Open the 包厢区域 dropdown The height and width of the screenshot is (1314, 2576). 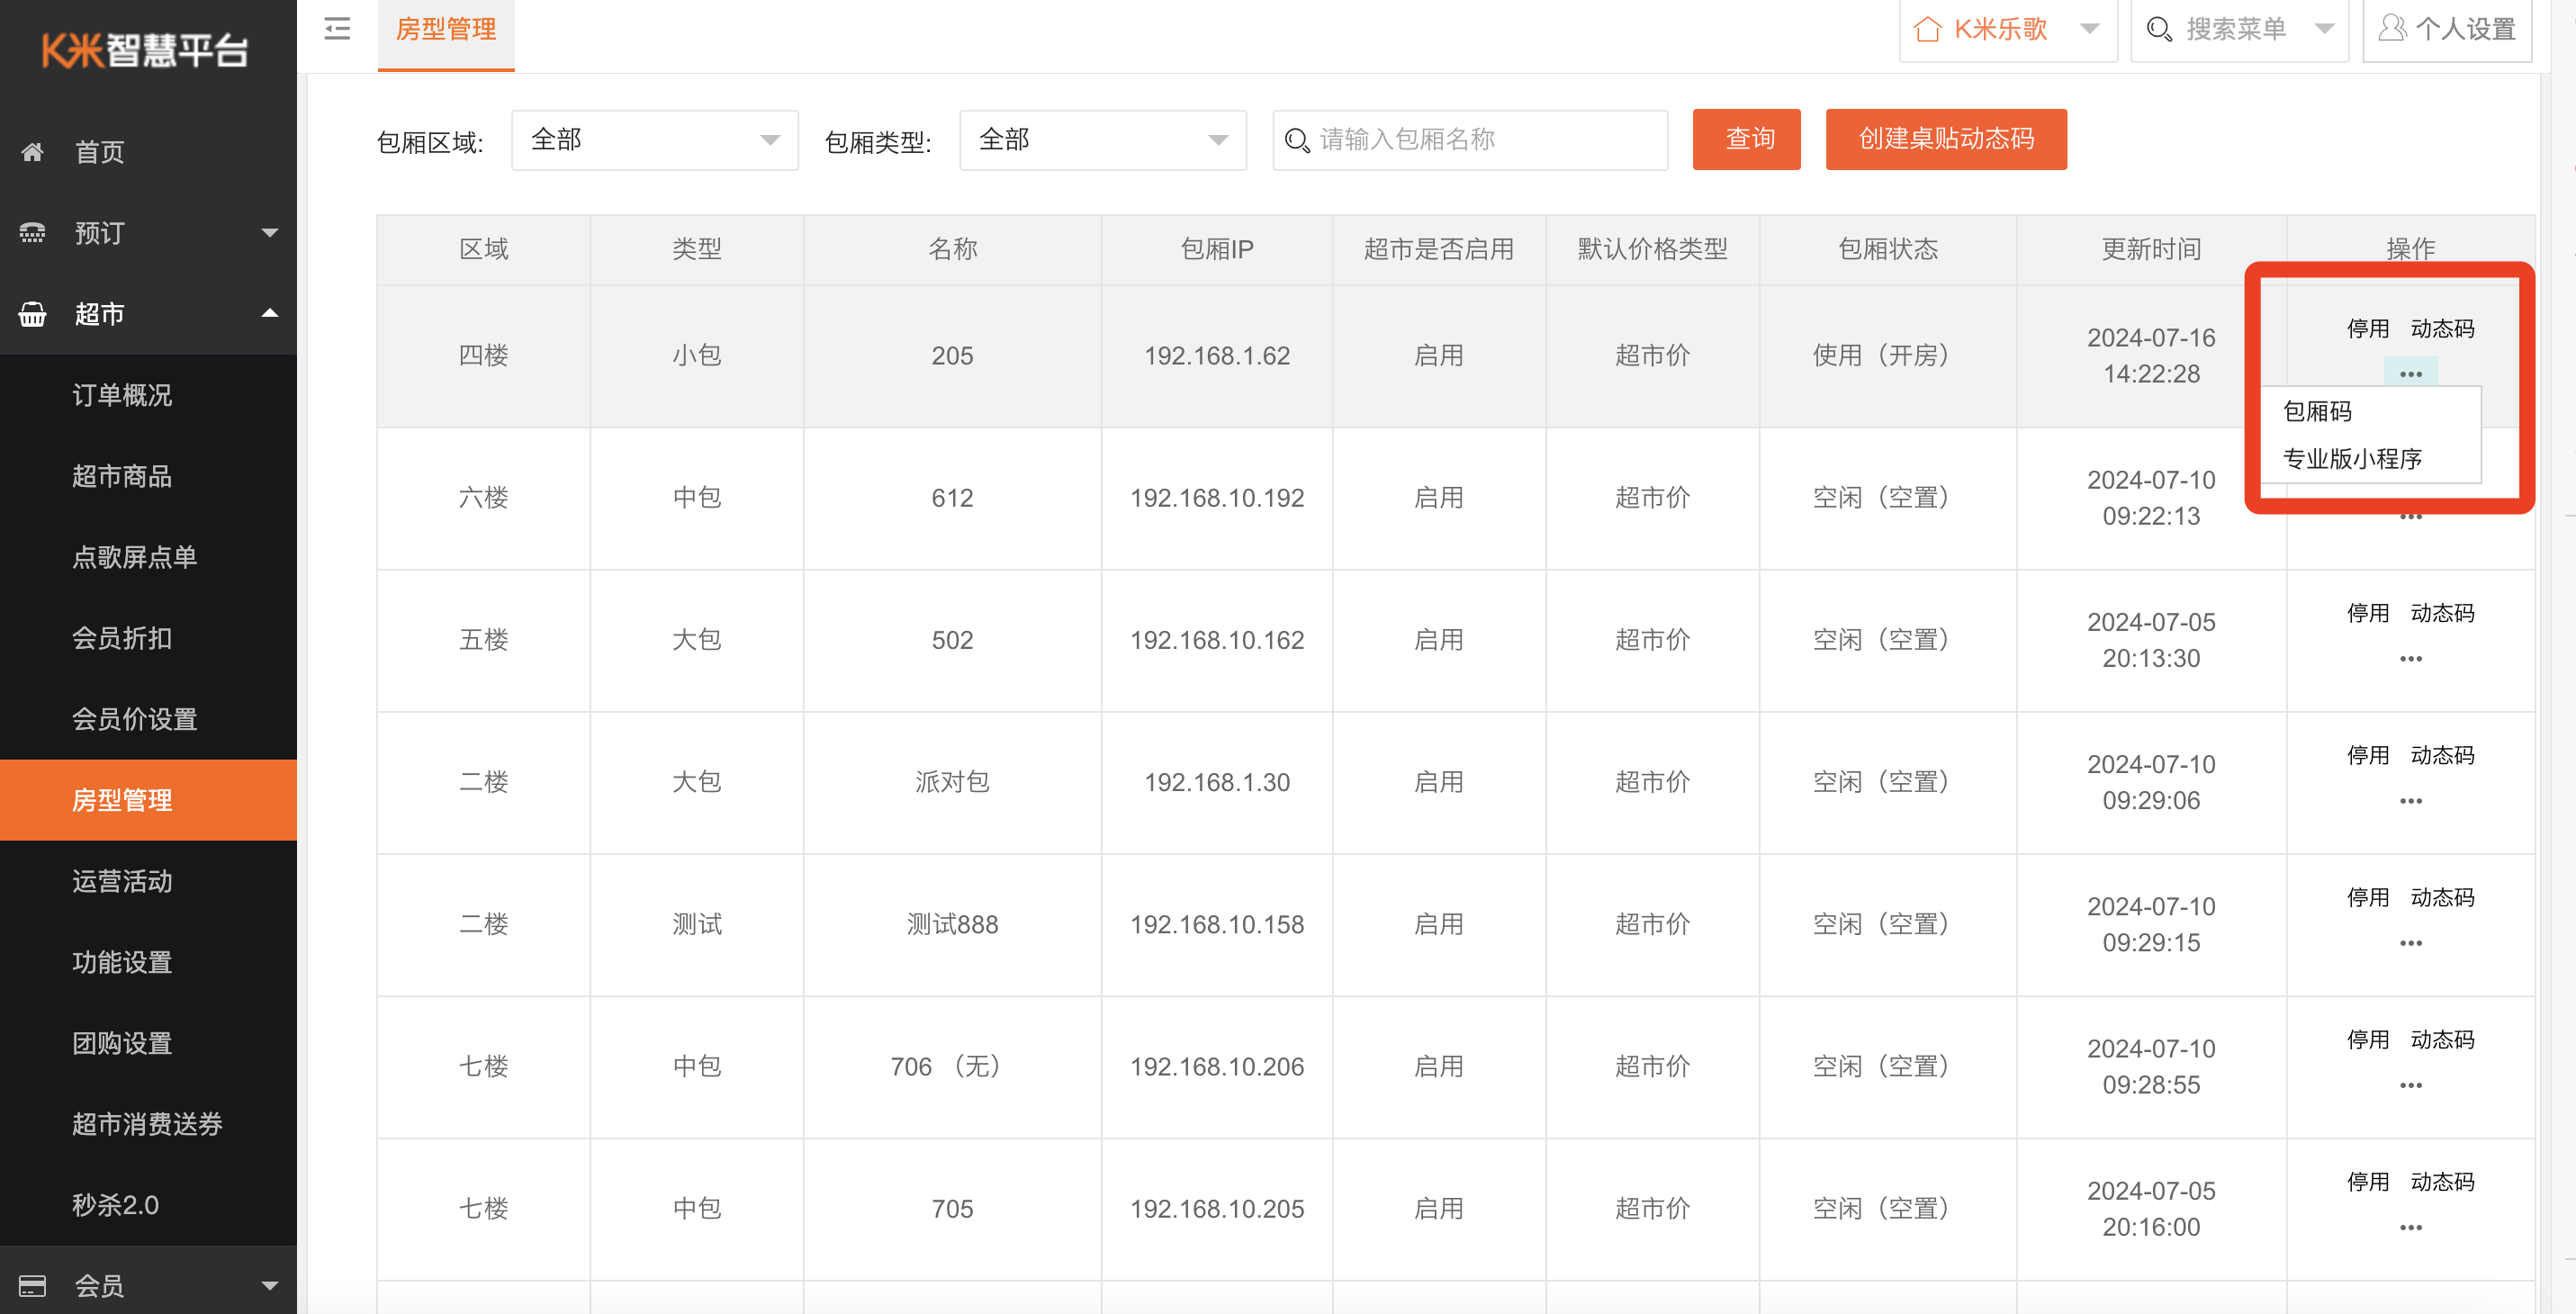654,140
